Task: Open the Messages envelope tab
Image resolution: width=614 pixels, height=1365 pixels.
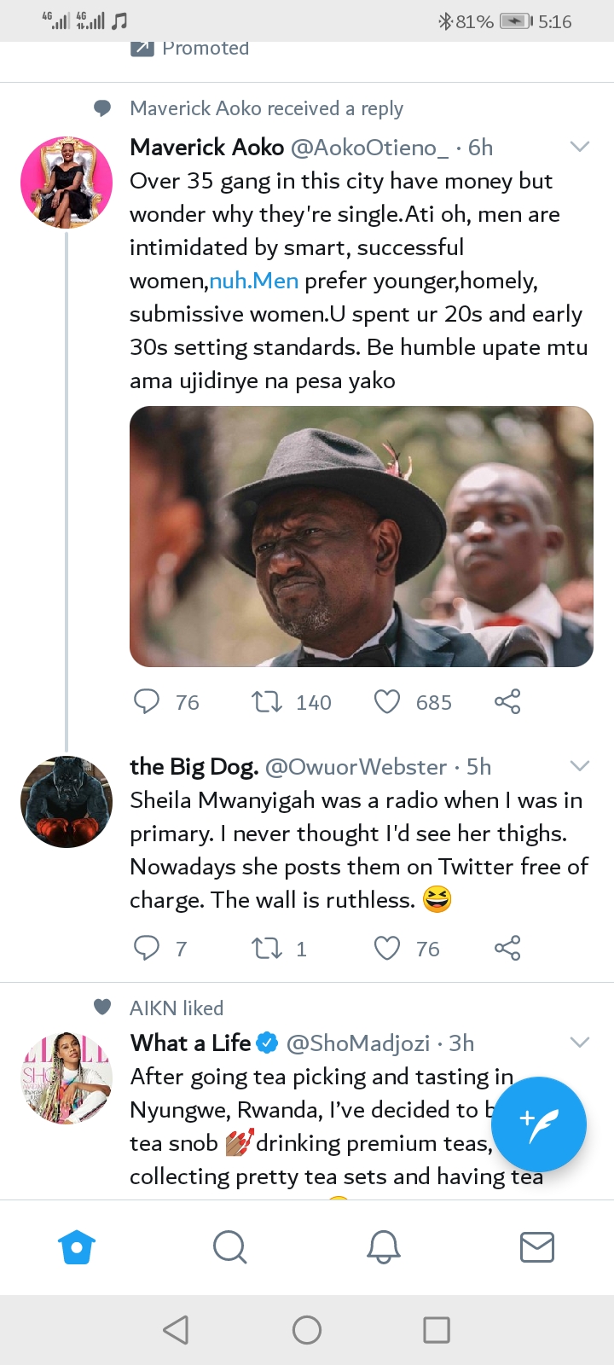Action: pos(537,1247)
